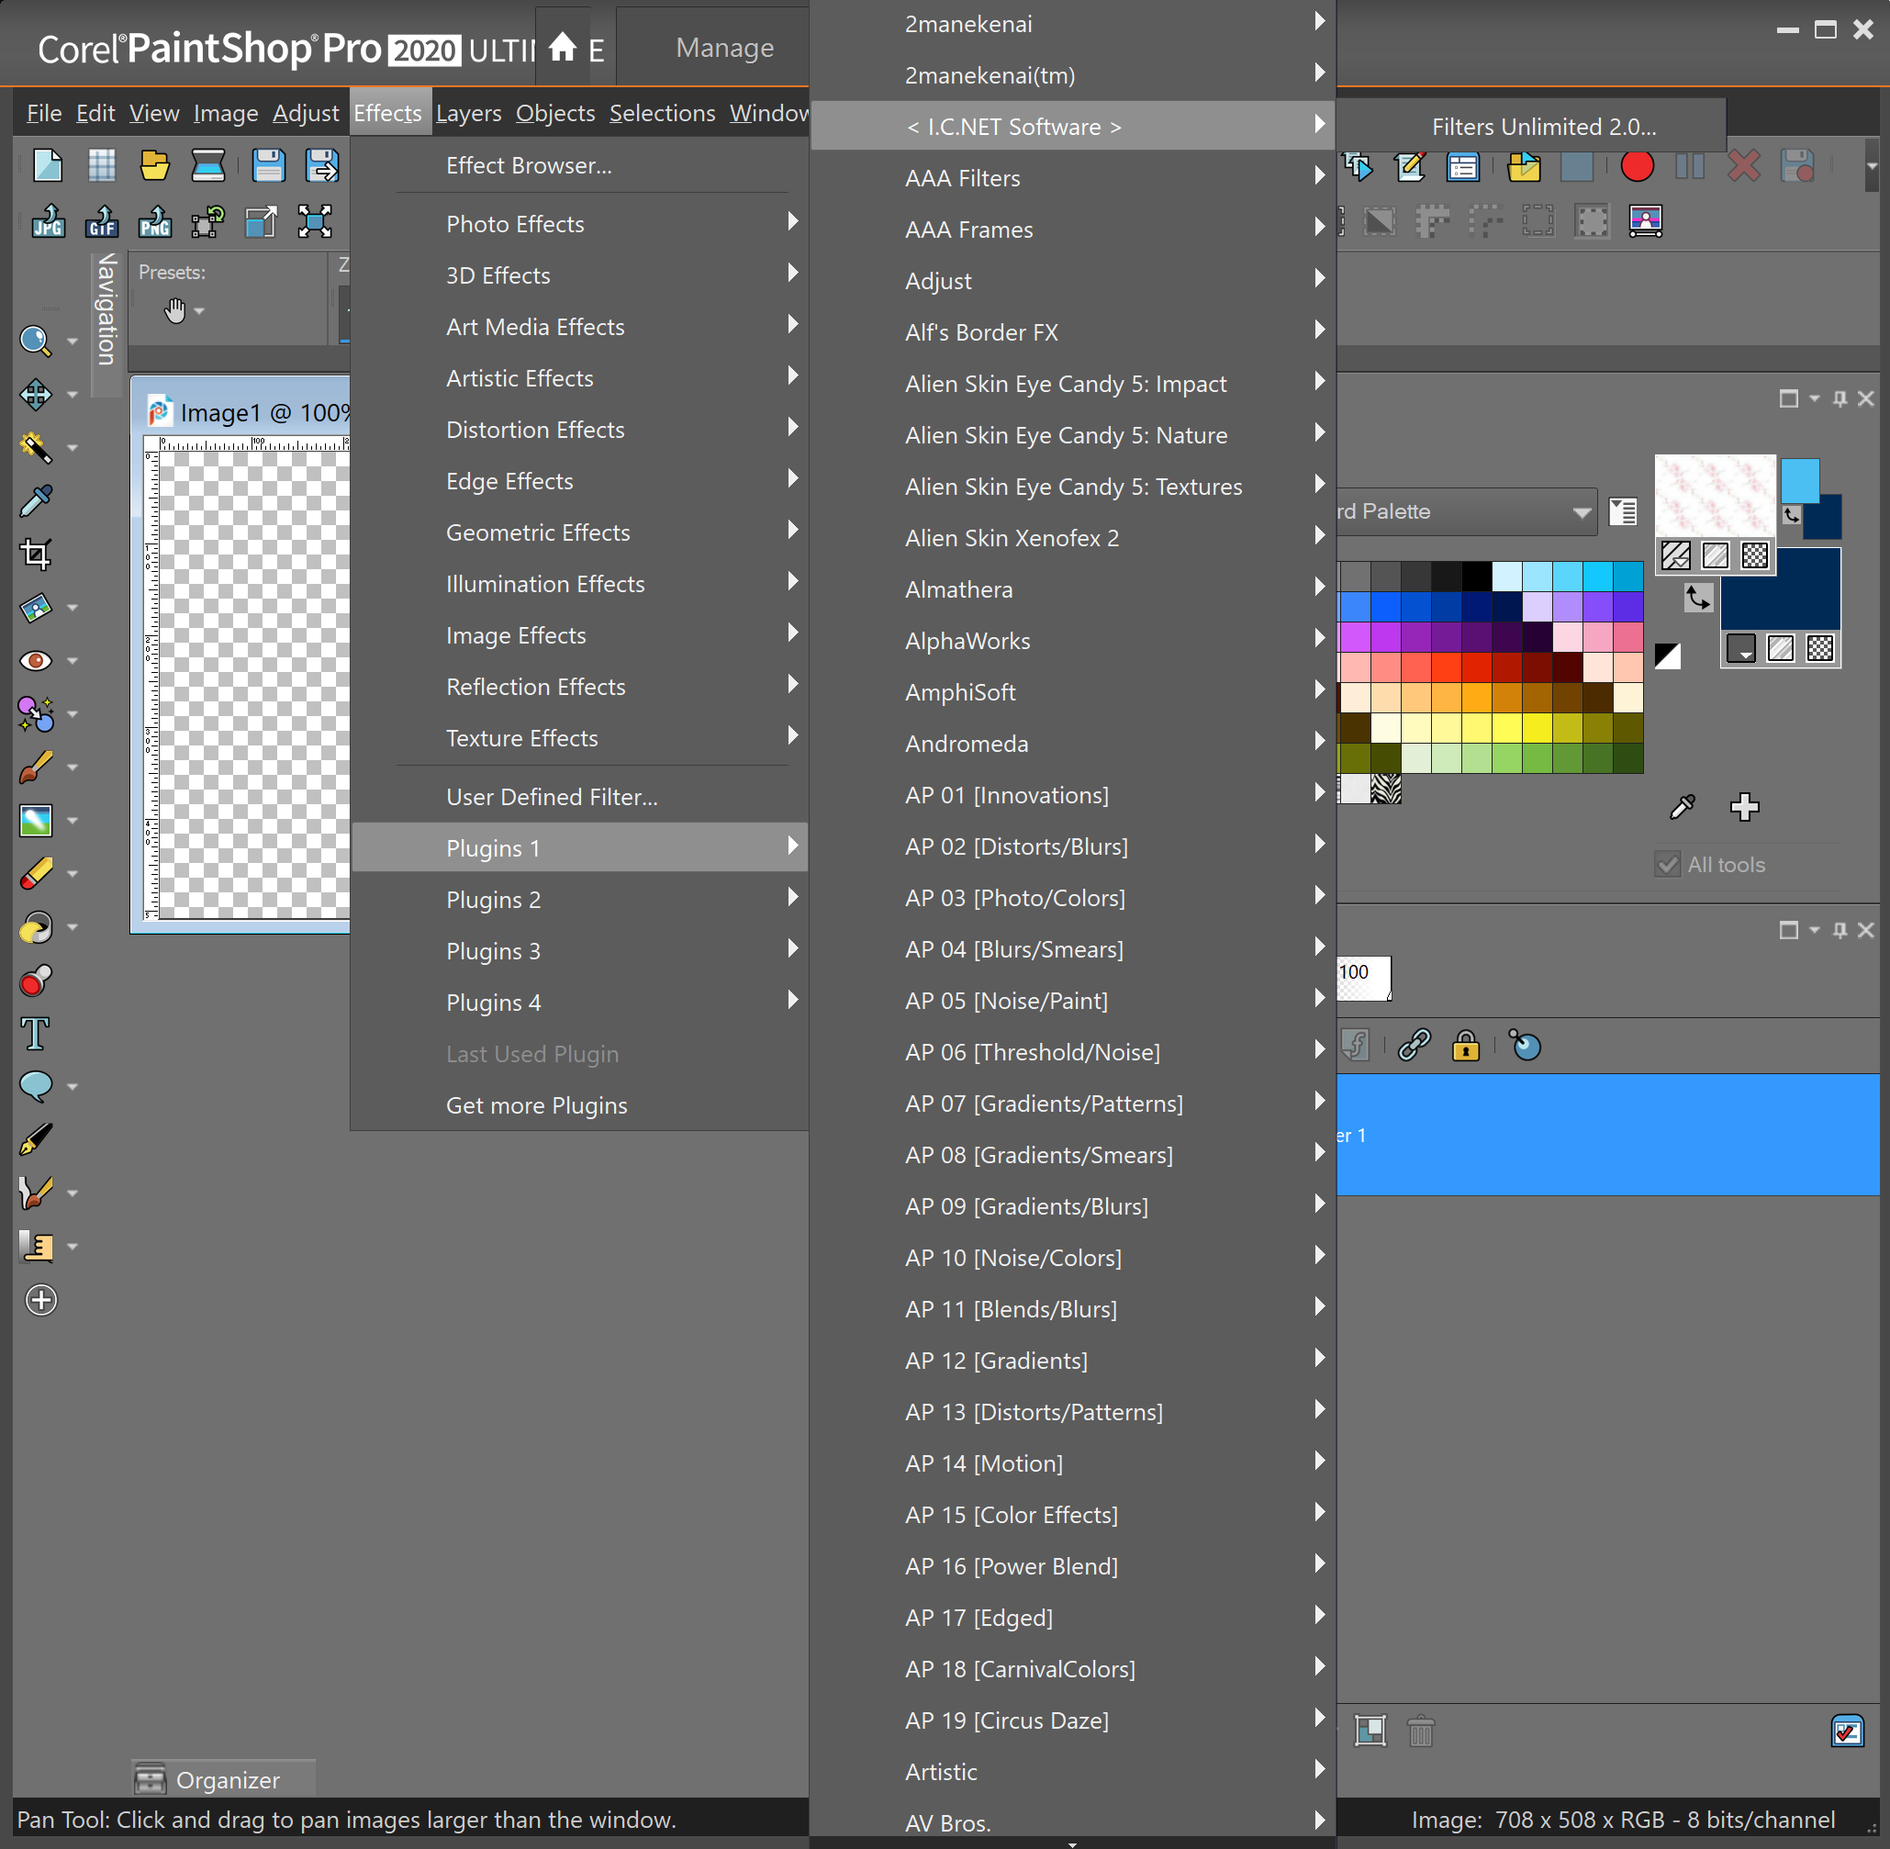Click the Save As toolbar icon

(321, 166)
